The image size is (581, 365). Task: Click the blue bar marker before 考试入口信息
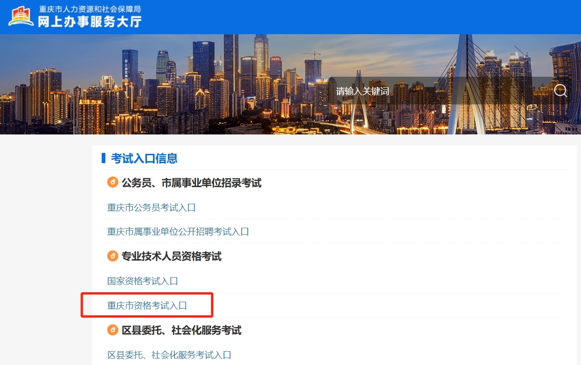point(104,158)
